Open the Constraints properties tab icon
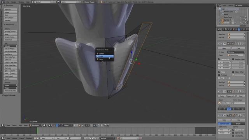Image resolution: width=249 pixels, height=140 pixels. pyautogui.click(x=237, y=29)
